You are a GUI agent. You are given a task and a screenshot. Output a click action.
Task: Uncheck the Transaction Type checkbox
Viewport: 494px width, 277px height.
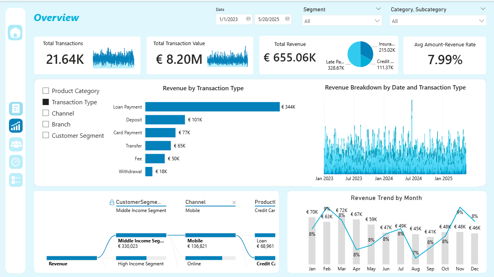point(46,102)
